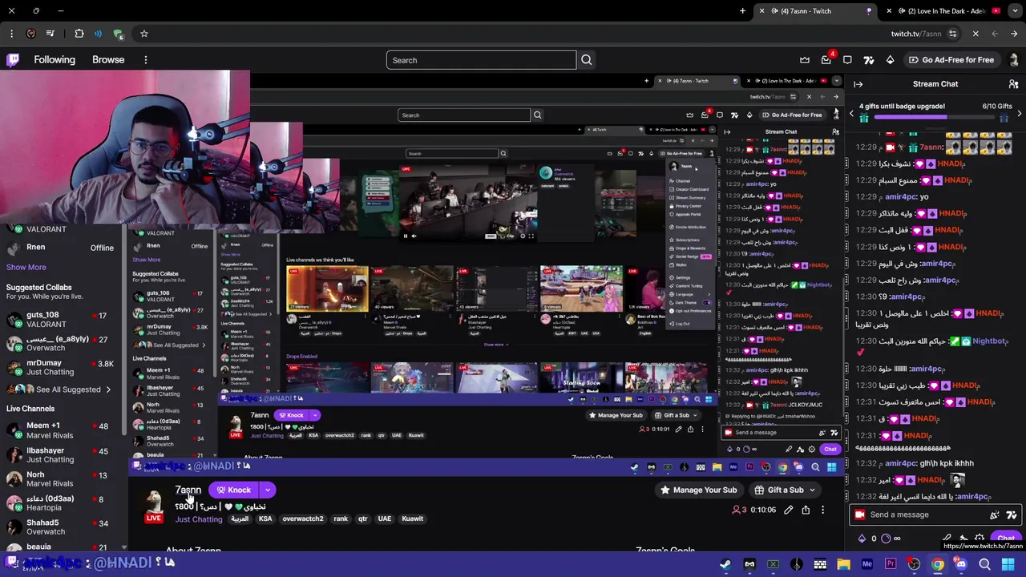The image size is (1026, 577).
Task: Open Discord in the taskbar
Action: pos(961,565)
